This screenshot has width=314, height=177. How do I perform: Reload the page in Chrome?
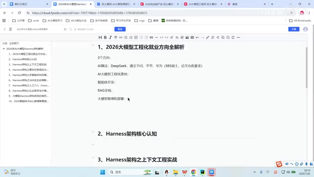point(19,13)
